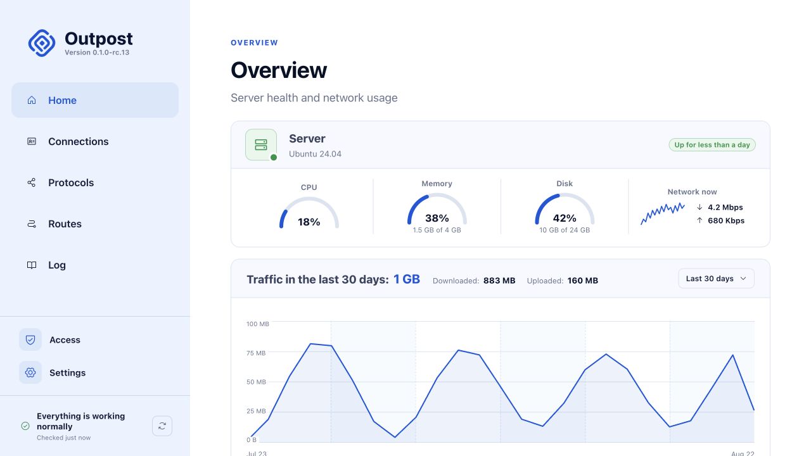Image resolution: width=811 pixels, height=456 pixels.
Task: Click the Outpost logo icon
Action: [42, 43]
